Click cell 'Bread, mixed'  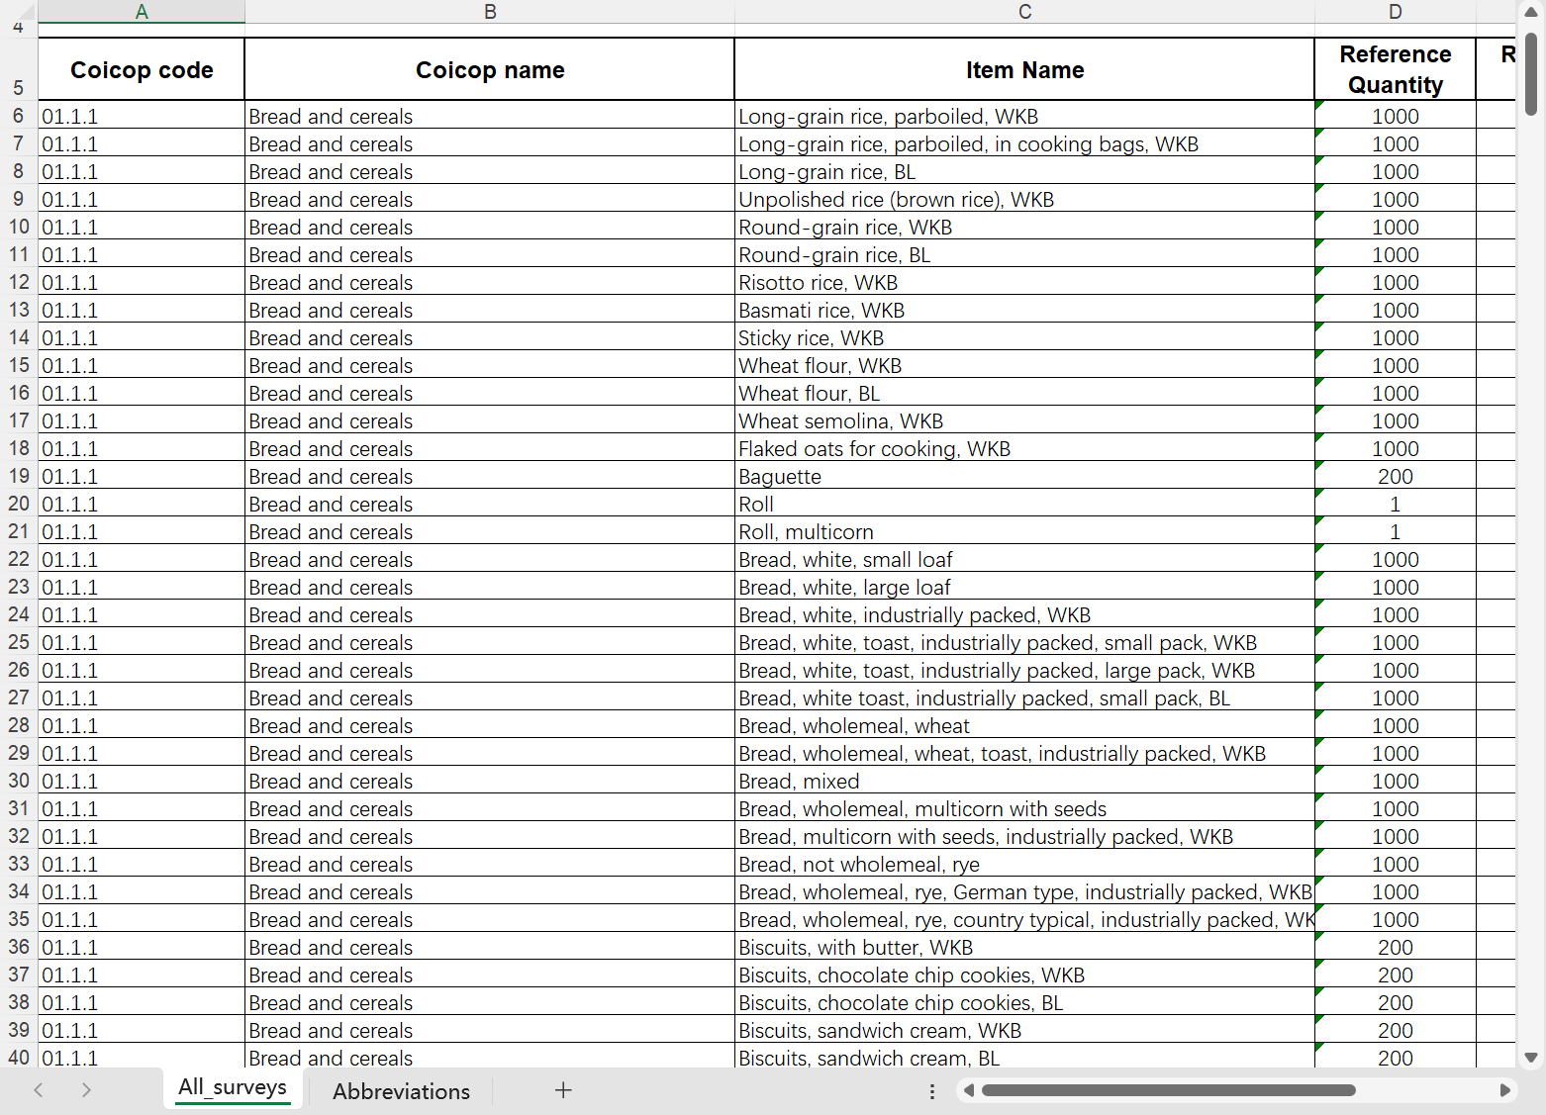1024,781
